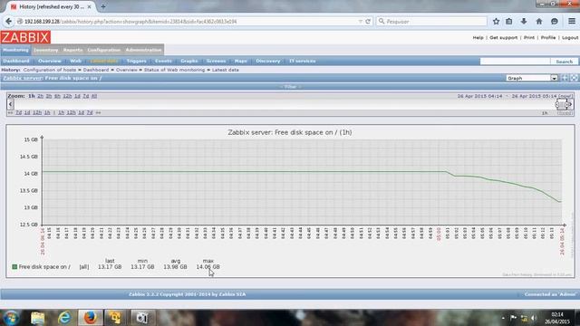Jump forward with double-right arrows
This screenshot has width=580, height=326.
[98, 112]
